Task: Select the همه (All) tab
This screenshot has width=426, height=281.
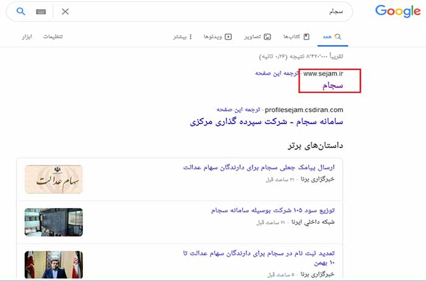Action: (332, 36)
